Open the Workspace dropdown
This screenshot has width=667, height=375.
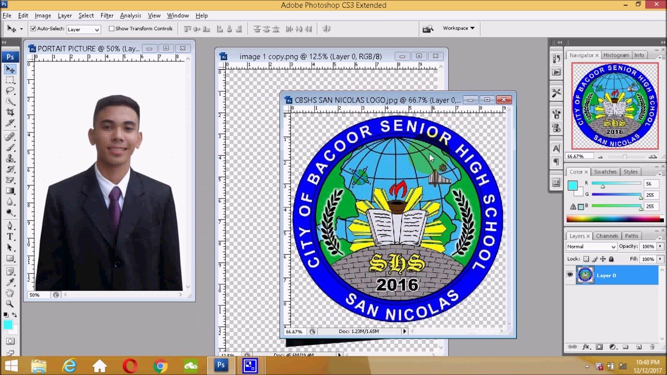coord(459,28)
